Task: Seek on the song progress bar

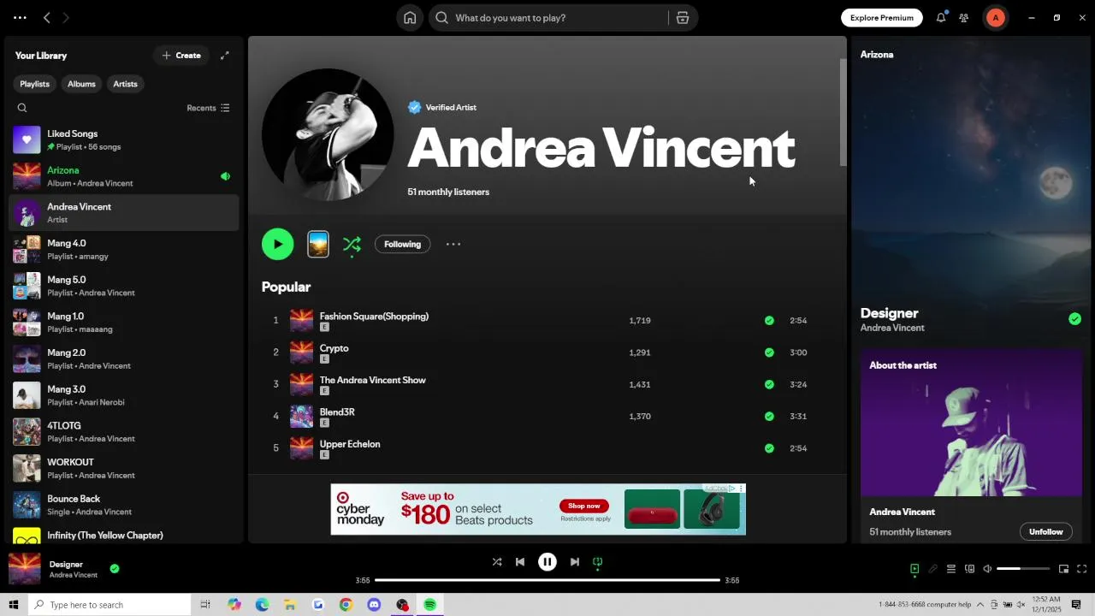Action: tap(547, 580)
